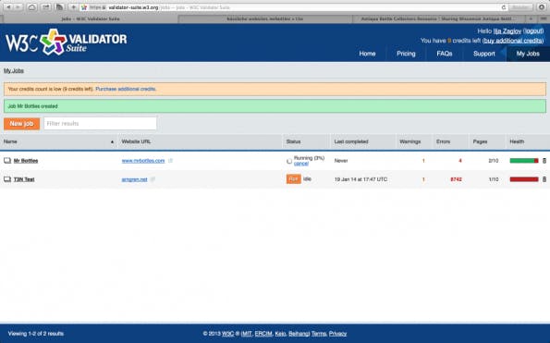Click the Run button for T3N Test

point(294,178)
